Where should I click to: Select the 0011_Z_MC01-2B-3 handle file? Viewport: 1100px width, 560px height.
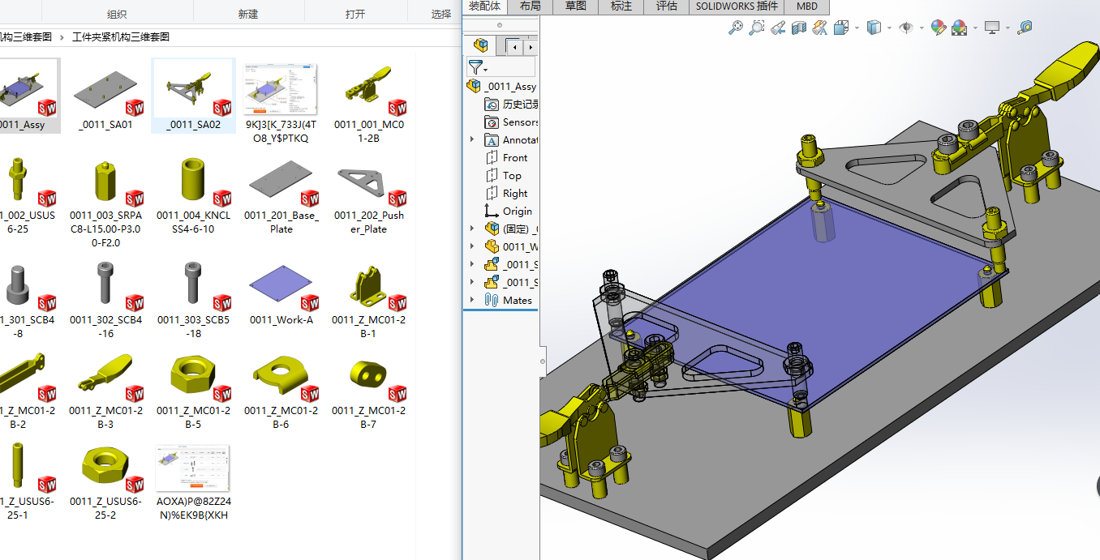(105, 390)
